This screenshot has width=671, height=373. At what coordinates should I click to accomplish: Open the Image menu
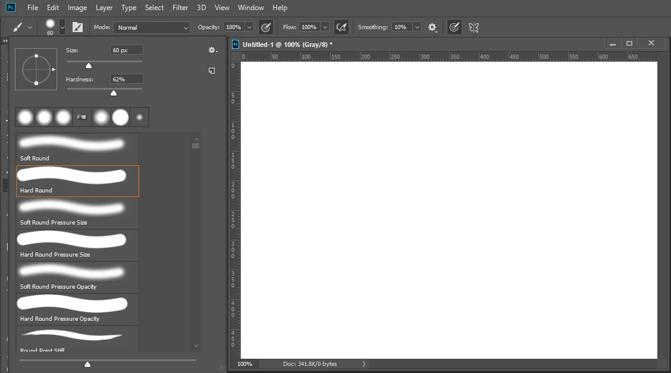click(x=77, y=8)
